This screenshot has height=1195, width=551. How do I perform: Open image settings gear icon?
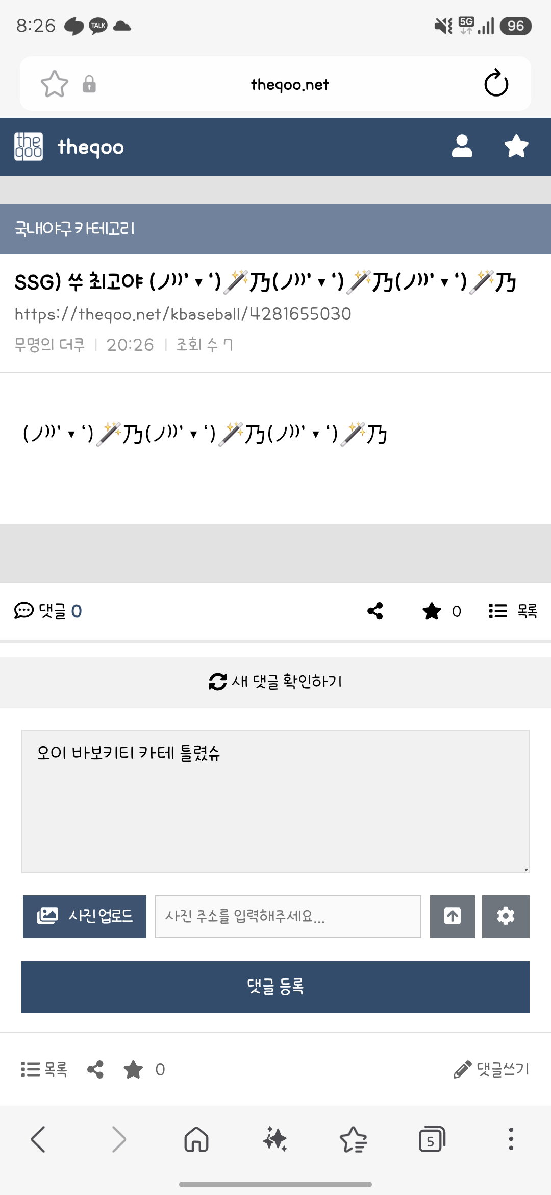(506, 916)
